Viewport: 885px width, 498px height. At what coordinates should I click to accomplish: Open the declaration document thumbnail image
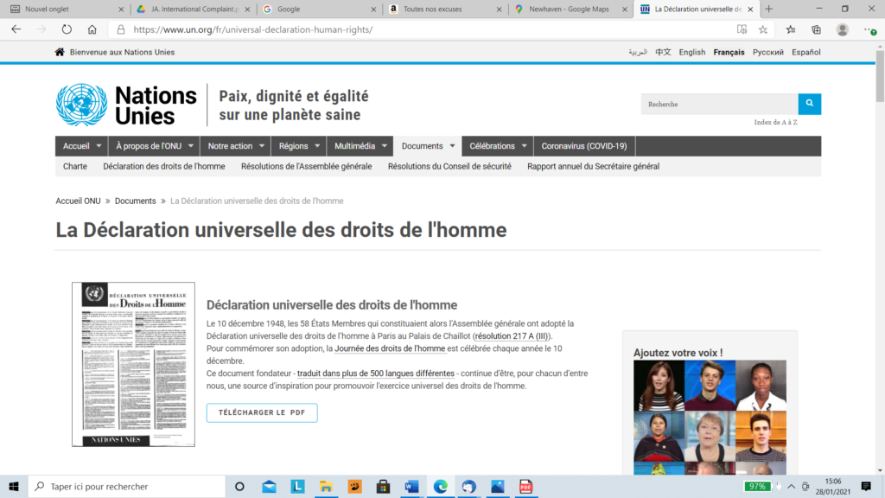[x=133, y=365]
